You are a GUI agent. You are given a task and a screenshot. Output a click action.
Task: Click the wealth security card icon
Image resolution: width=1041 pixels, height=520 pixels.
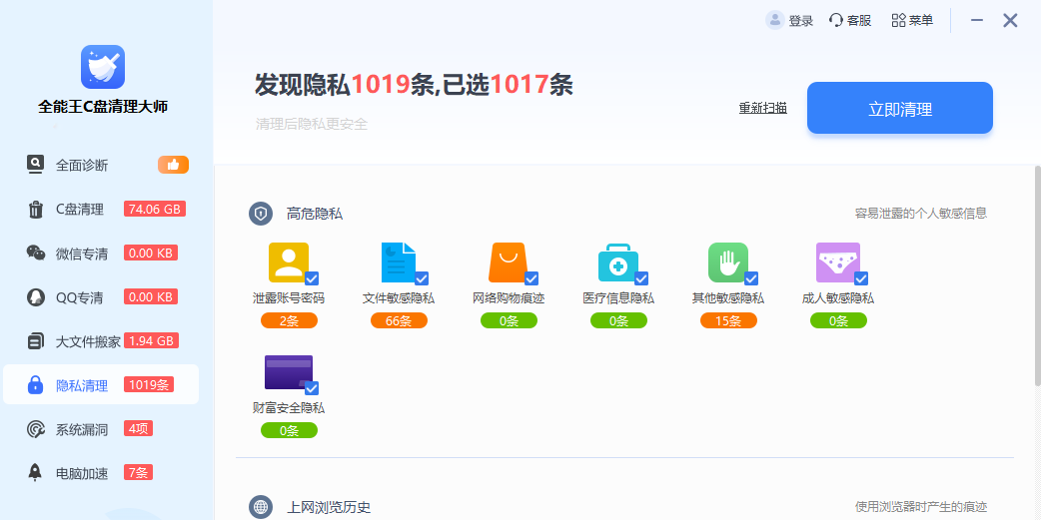pyautogui.click(x=288, y=372)
